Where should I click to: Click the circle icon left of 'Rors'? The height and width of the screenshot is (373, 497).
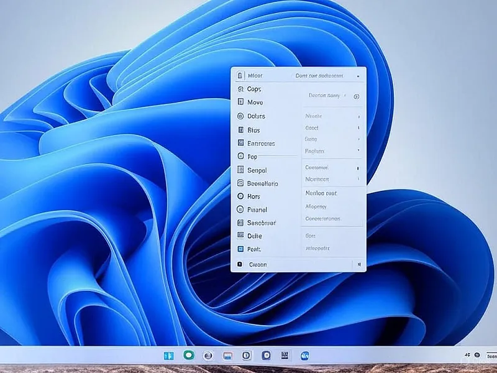(240, 196)
